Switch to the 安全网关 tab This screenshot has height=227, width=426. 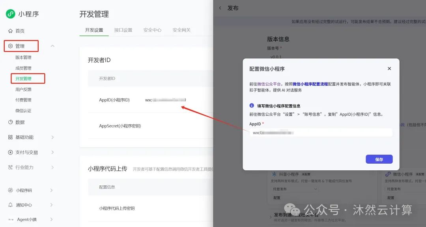point(181,30)
